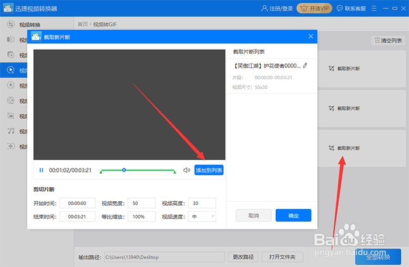The width and height of the screenshot is (409, 267).
Task: Mute audio with the speaker icon
Action: pyautogui.click(x=186, y=170)
